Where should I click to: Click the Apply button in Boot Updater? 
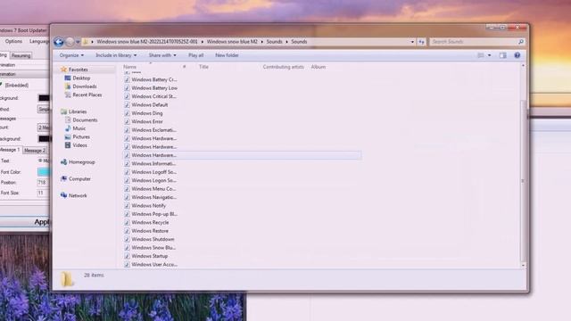coord(25,222)
